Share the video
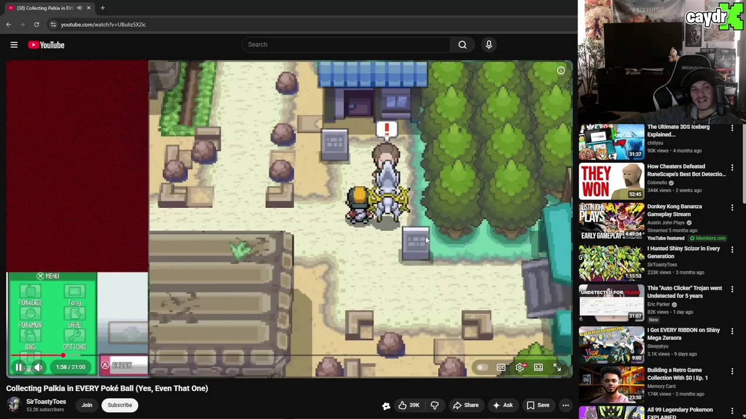 click(x=466, y=405)
